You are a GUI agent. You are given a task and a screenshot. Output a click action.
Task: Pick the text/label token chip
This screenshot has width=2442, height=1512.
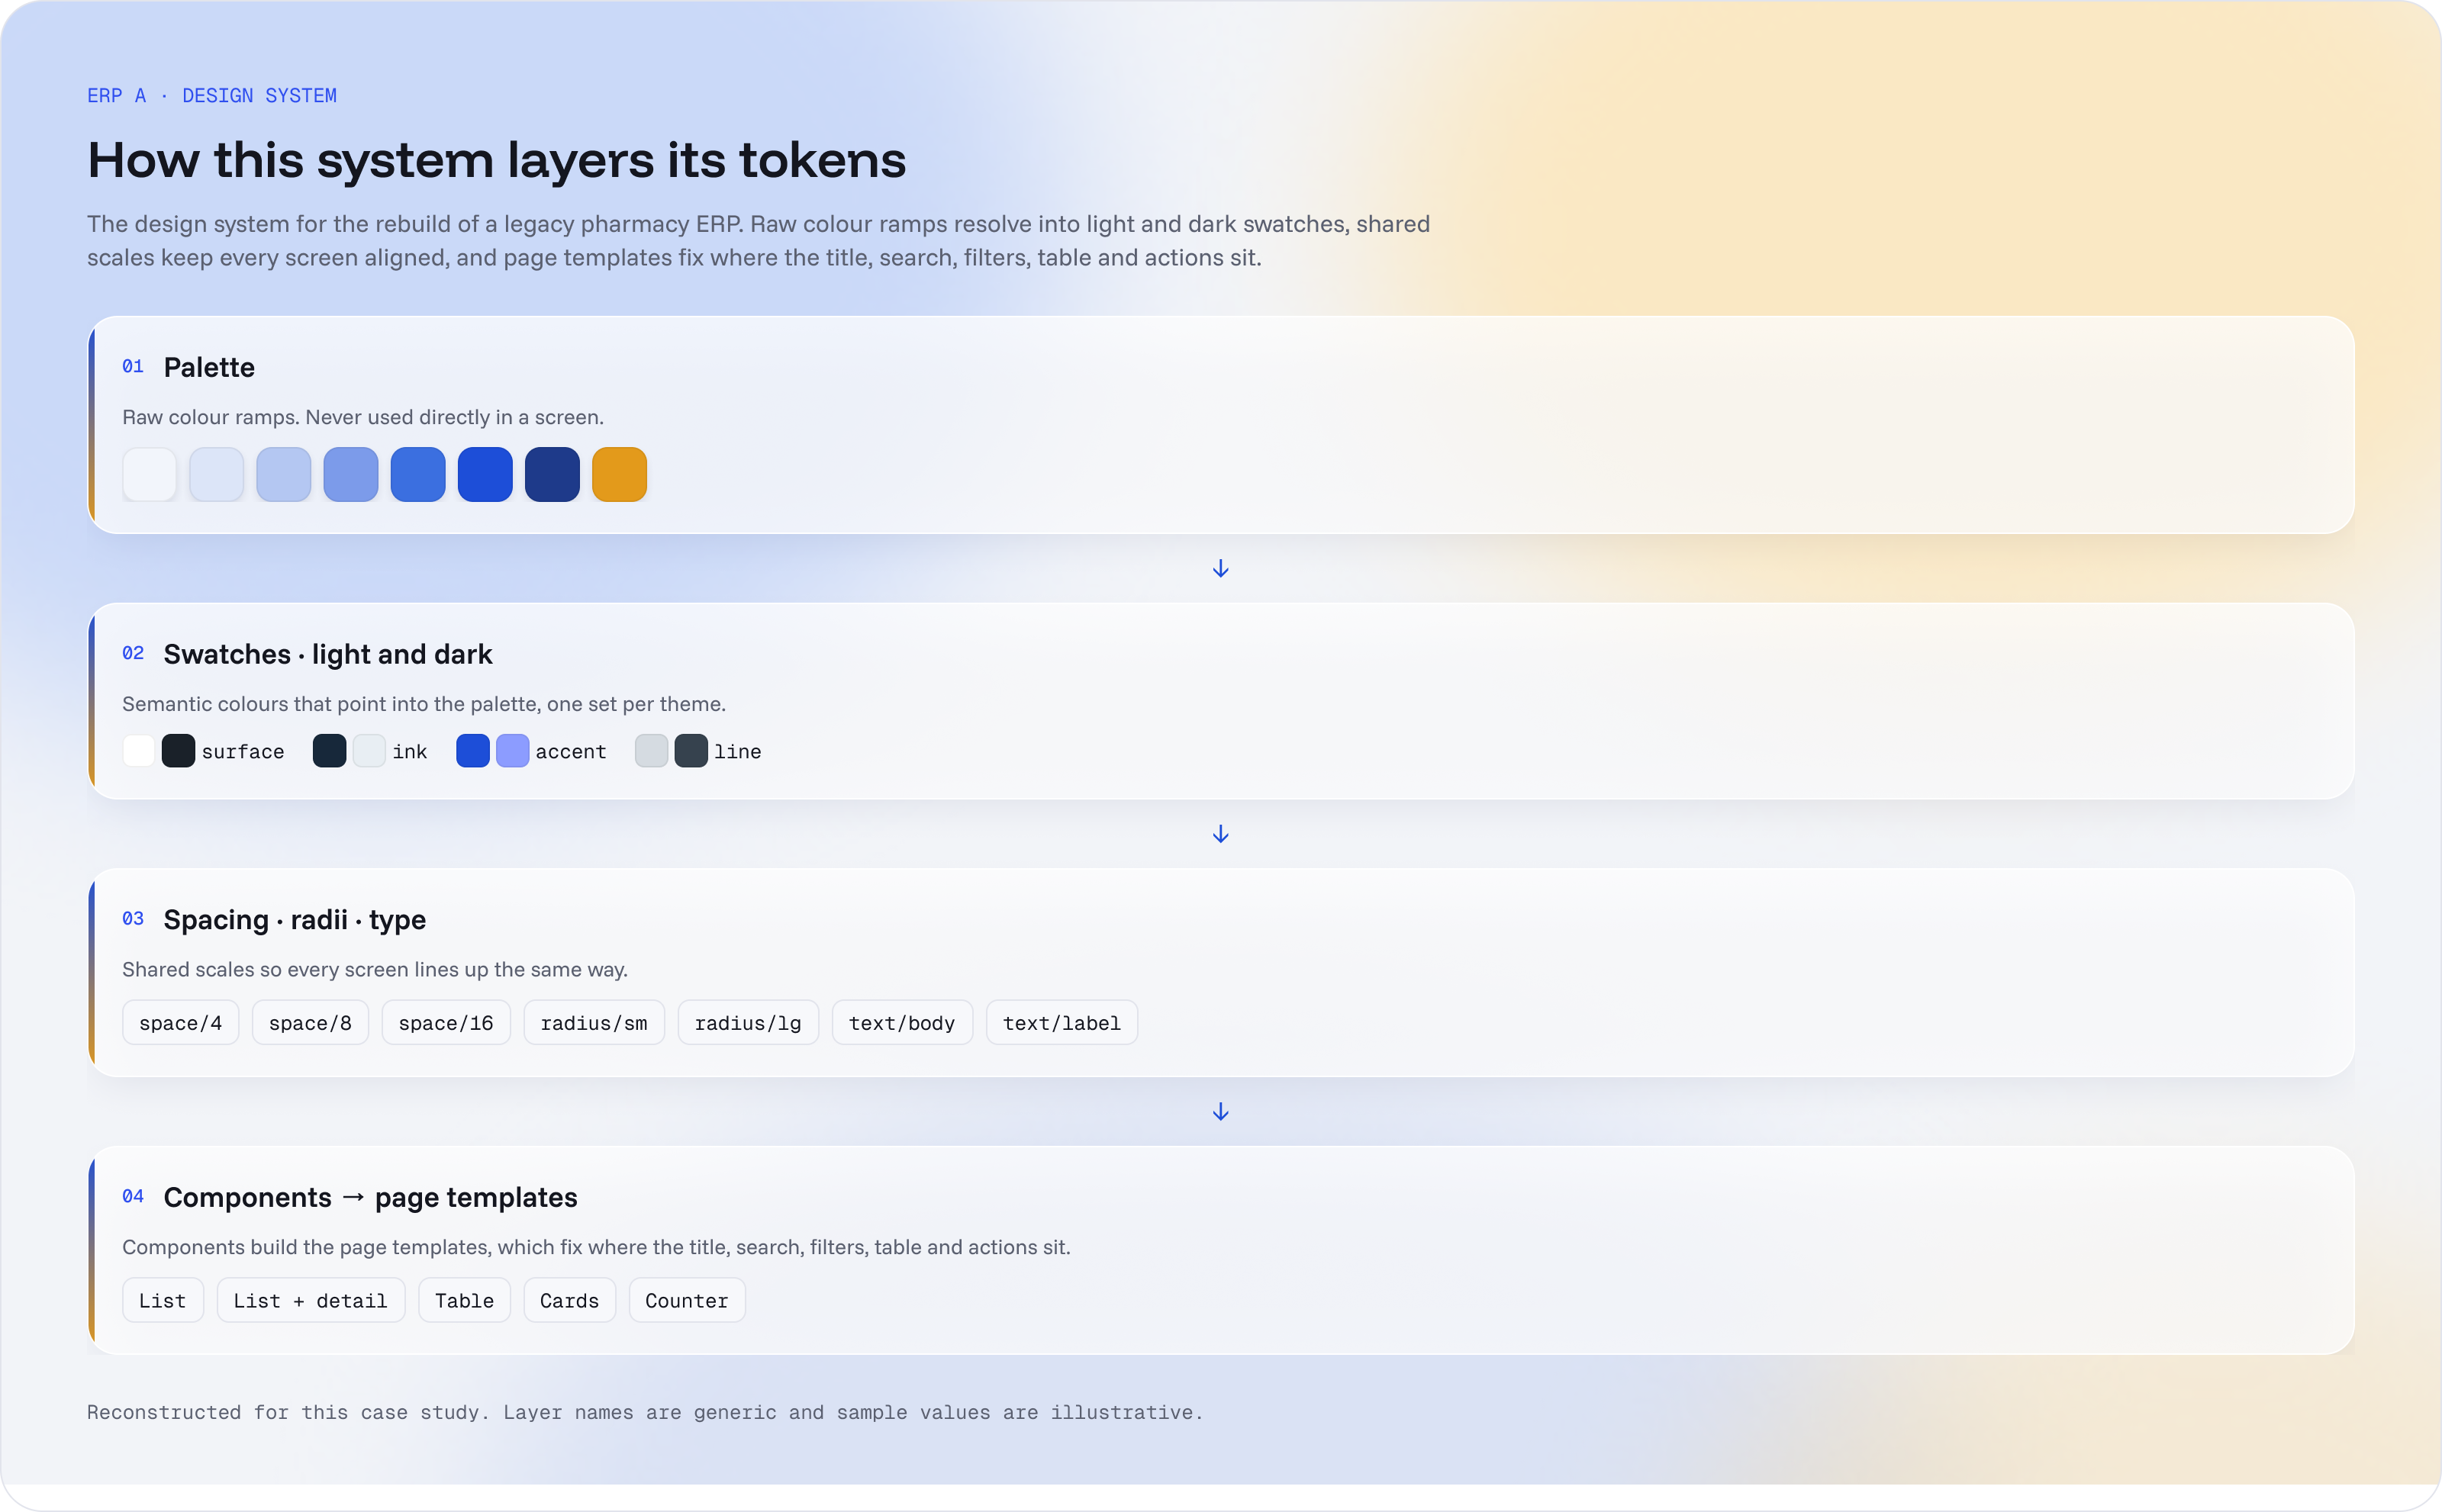pyautogui.click(x=1062, y=1023)
